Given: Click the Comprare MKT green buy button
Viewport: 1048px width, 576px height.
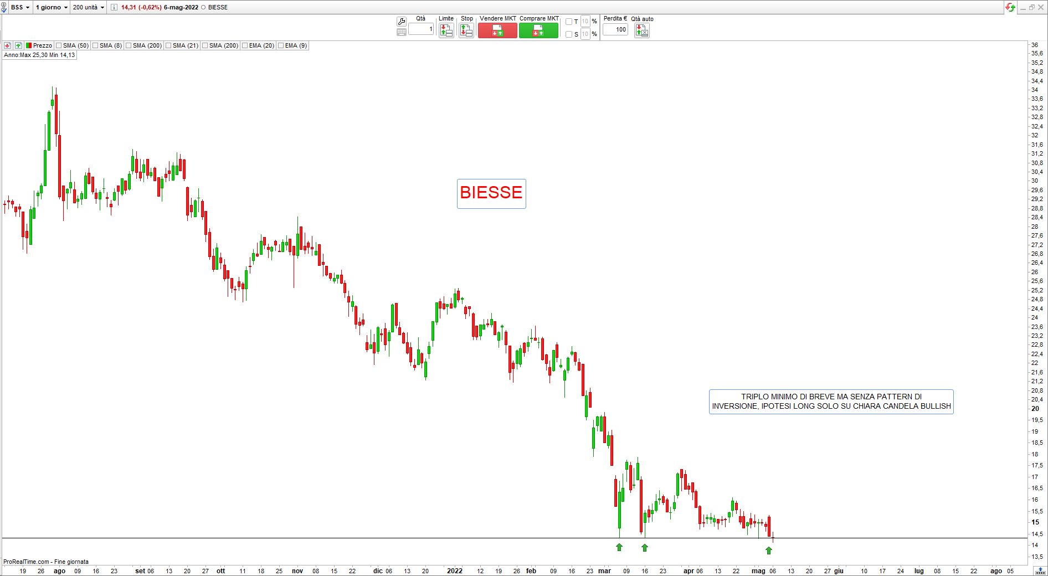Looking at the screenshot, I should coord(538,31).
